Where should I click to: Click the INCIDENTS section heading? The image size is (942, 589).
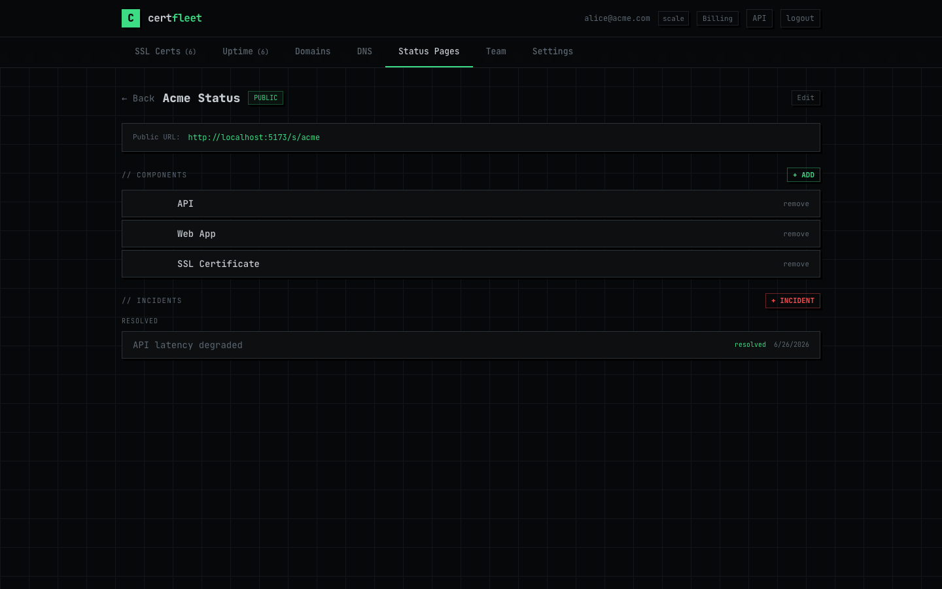pyautogui.click(x=152, y=300)
